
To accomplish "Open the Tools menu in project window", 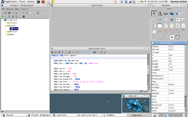I will click(x=23, y=9).
